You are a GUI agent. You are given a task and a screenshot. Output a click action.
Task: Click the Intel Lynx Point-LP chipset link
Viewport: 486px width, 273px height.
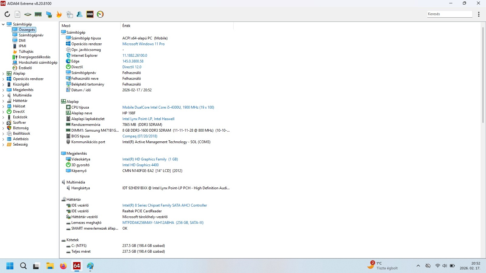(148, 119)
